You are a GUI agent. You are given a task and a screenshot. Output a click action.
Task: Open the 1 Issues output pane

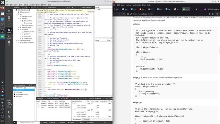click(x=44, y=123)
